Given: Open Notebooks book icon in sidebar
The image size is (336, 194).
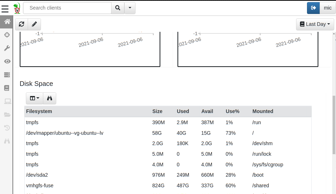Looking at the screenshot, I should point(7,88).
